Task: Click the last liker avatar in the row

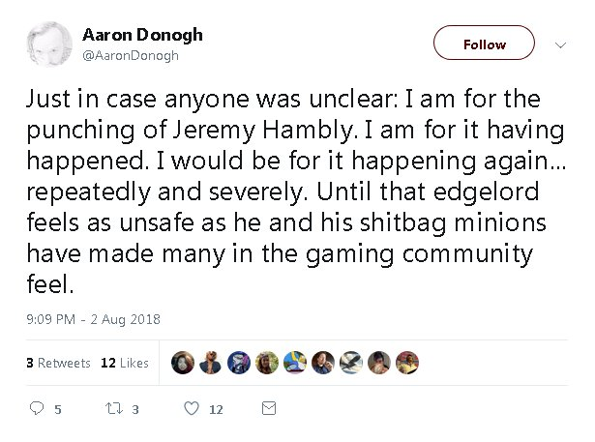Action: click(x=407, y=363)
